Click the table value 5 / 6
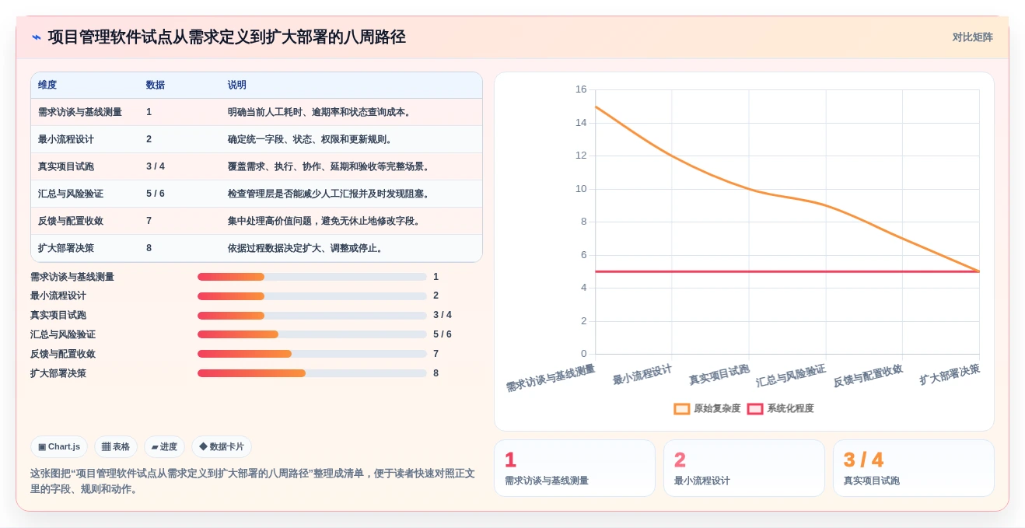1025x528 pixels. pos(156,194)
